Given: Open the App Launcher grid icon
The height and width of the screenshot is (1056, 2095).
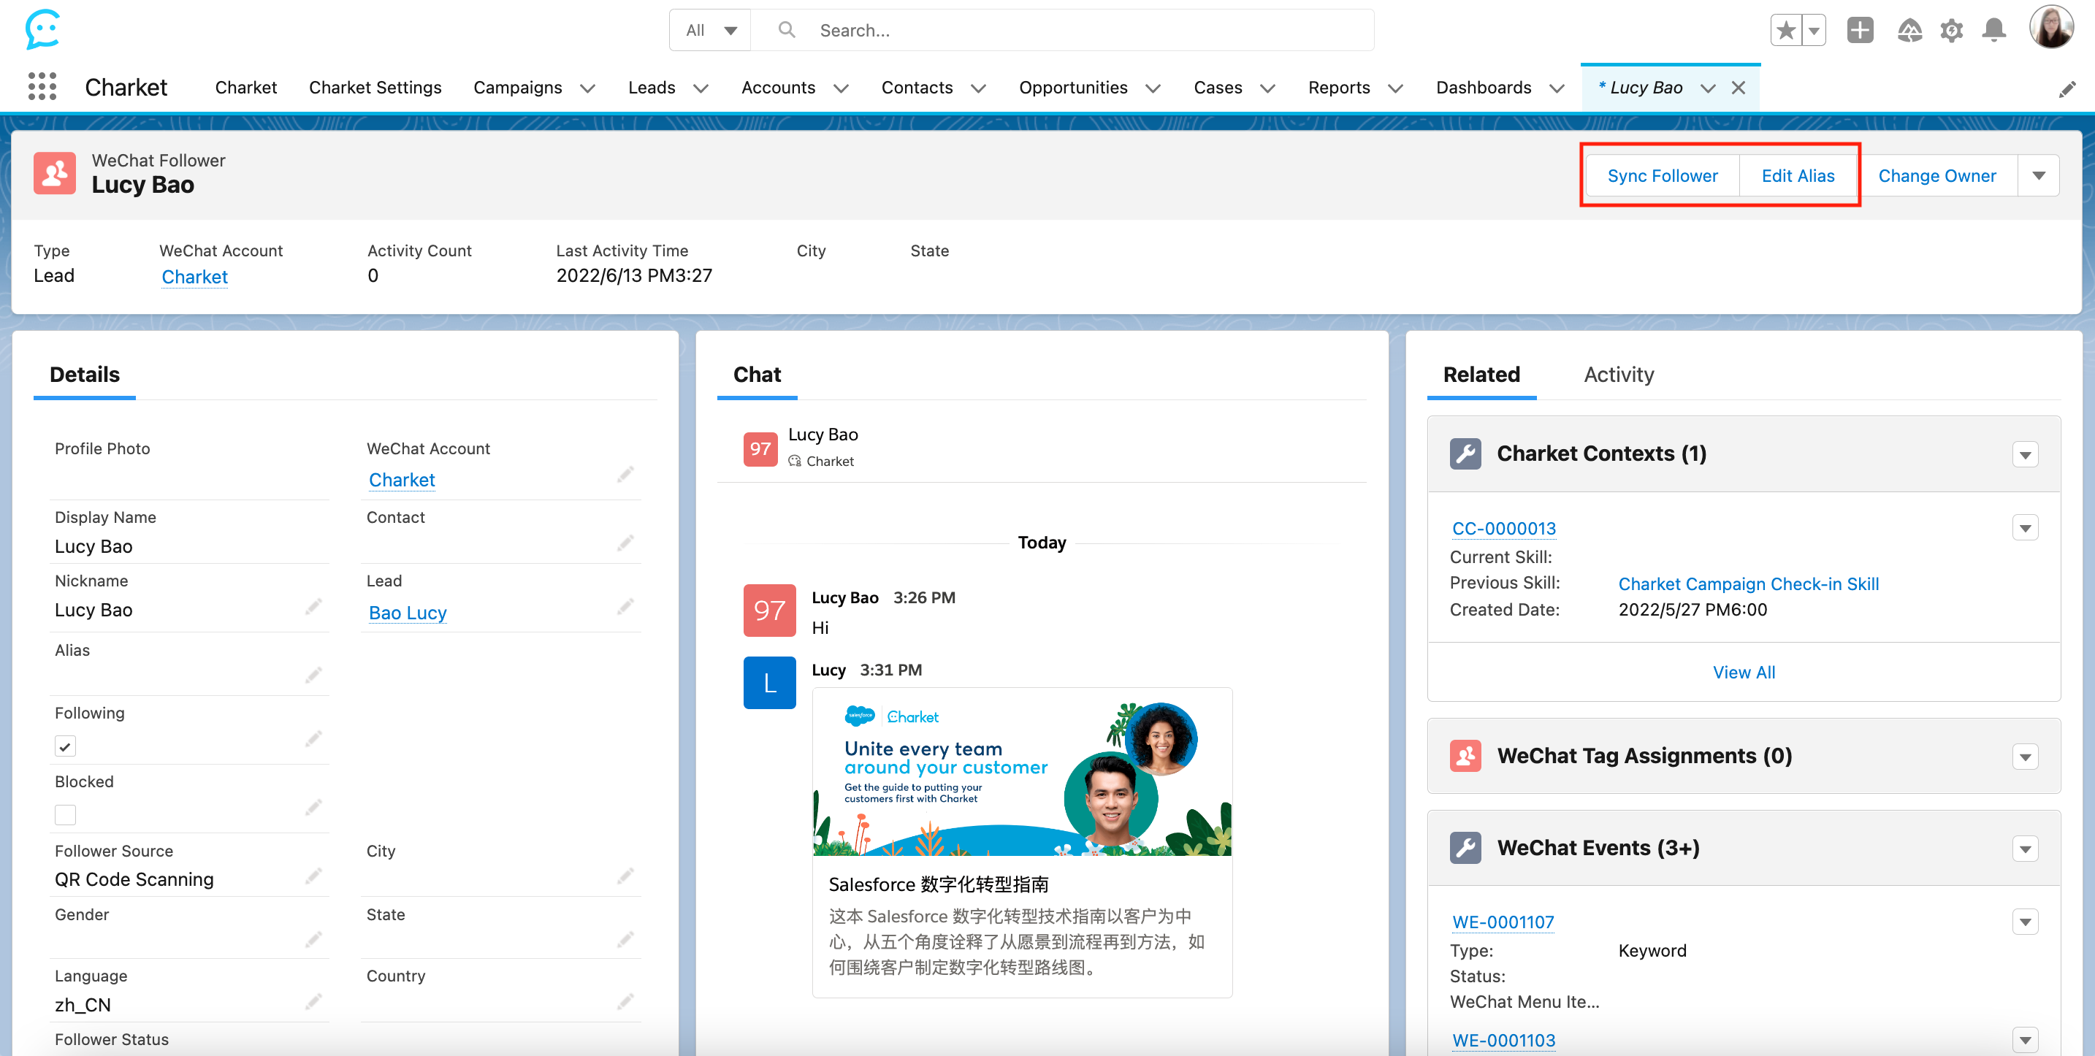Looking at the screenshot, I should [42, 86].
